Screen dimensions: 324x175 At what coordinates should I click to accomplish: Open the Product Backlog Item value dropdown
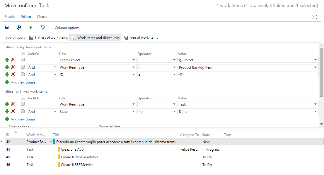pos(315,67)
